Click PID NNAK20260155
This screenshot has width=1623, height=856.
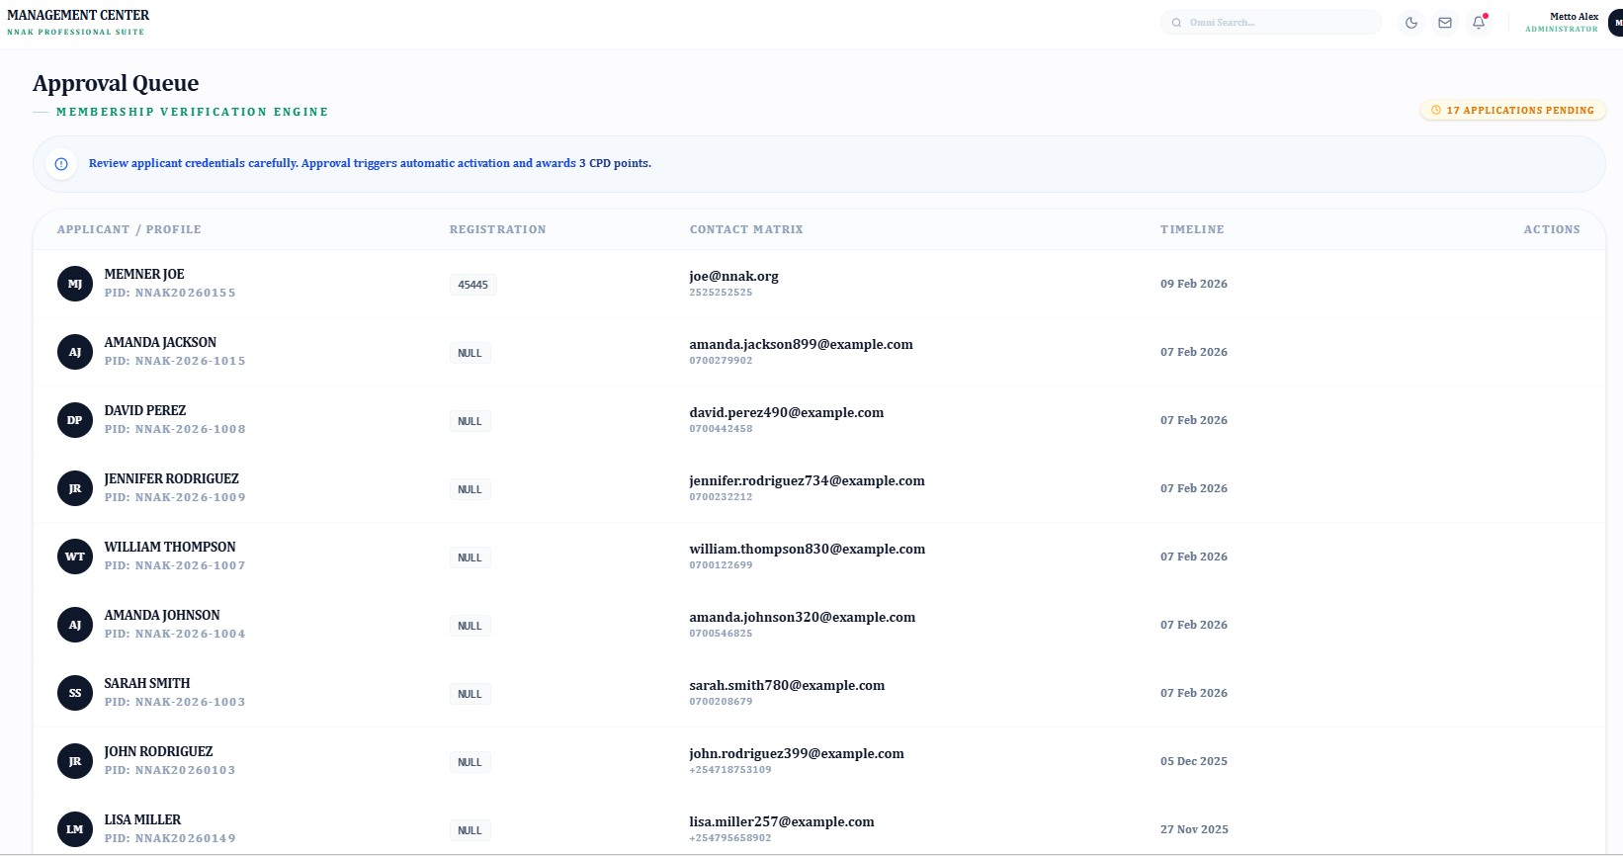(x=170, y=294)
